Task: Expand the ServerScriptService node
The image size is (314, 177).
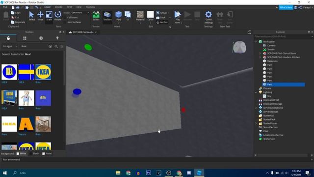Action: tap(256, 108)
